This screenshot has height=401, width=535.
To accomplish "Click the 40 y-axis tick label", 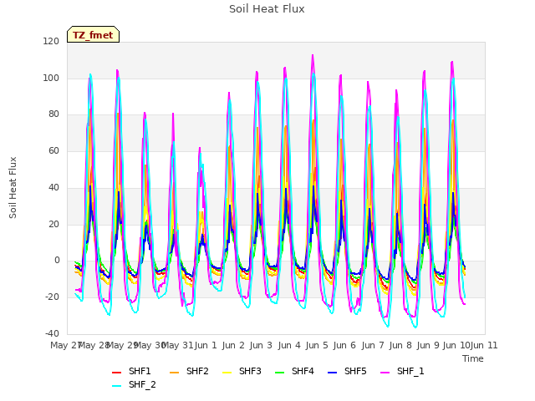I will click(x=53, y=187).
